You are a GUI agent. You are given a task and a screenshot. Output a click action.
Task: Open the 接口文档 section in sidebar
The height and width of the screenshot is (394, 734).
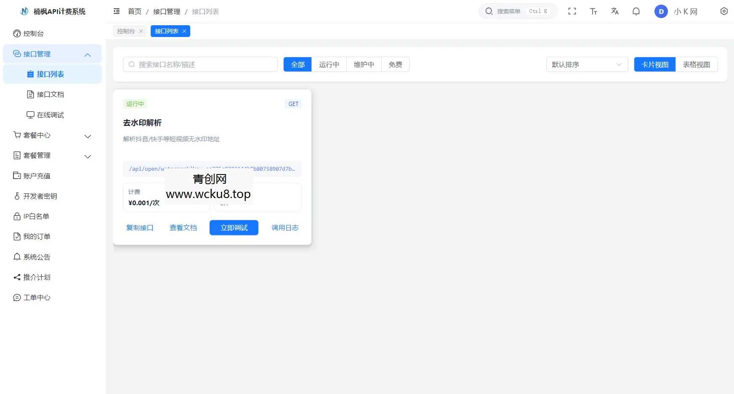(51, 94)
